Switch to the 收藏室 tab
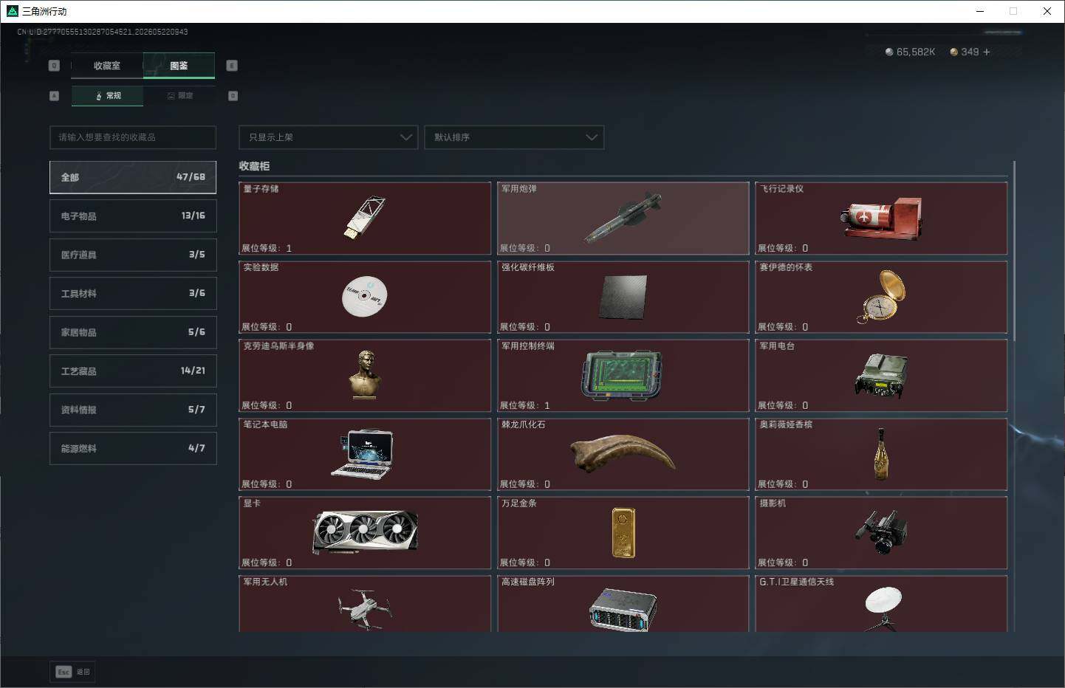Screen dimensions: 1065x688 click(x=107, y=66)
